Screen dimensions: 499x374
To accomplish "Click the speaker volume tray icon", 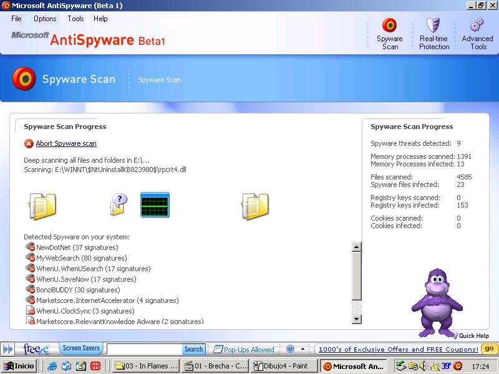I will point(423,366).
